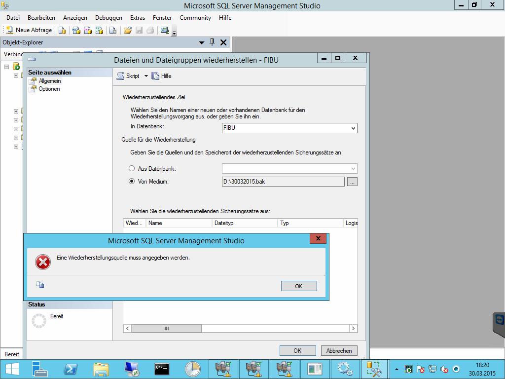
Task: Click the muted volume tray icon
Action: [444, 369]
